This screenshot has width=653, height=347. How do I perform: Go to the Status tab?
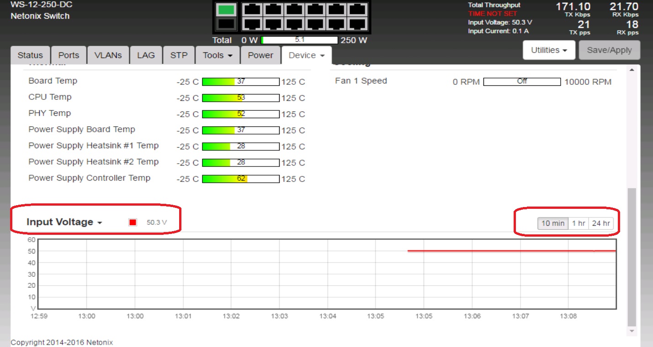(x=30, y=55)
